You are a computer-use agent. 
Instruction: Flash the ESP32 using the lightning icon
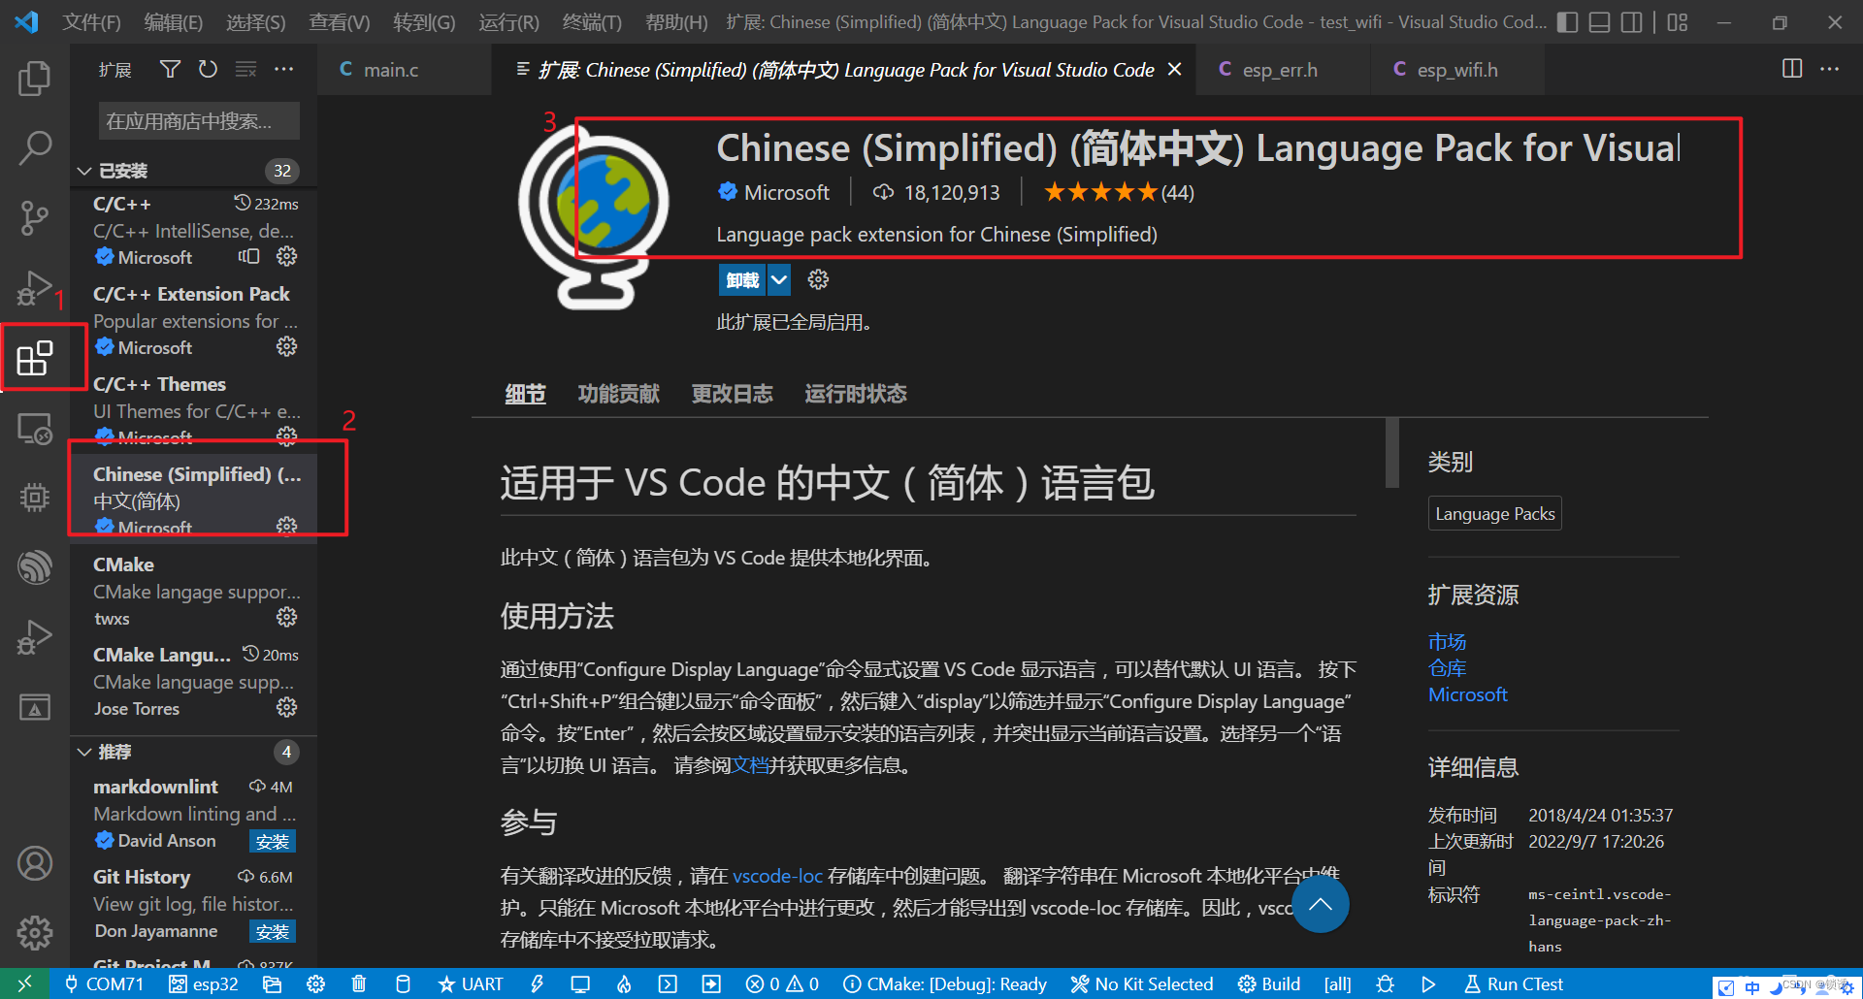coord(538,983)
